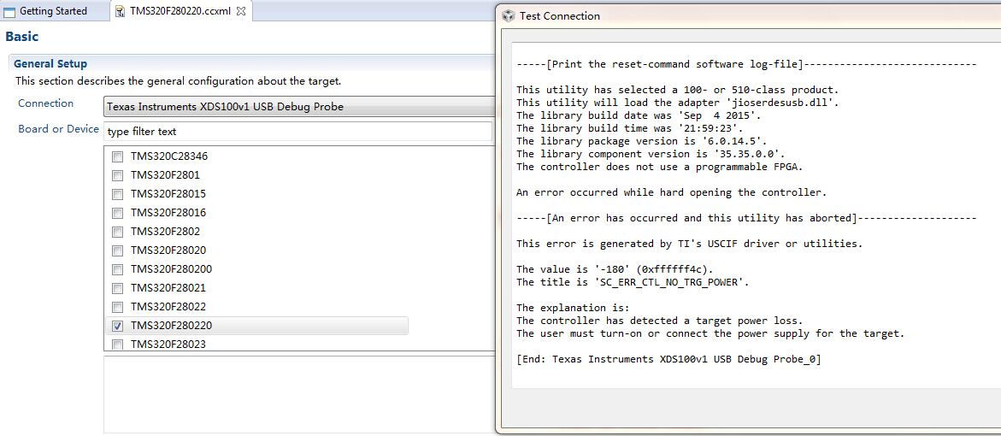This screenshot has height=436, width=1001.
Task: Click the General Setup section header
Action: pos(50,64)
